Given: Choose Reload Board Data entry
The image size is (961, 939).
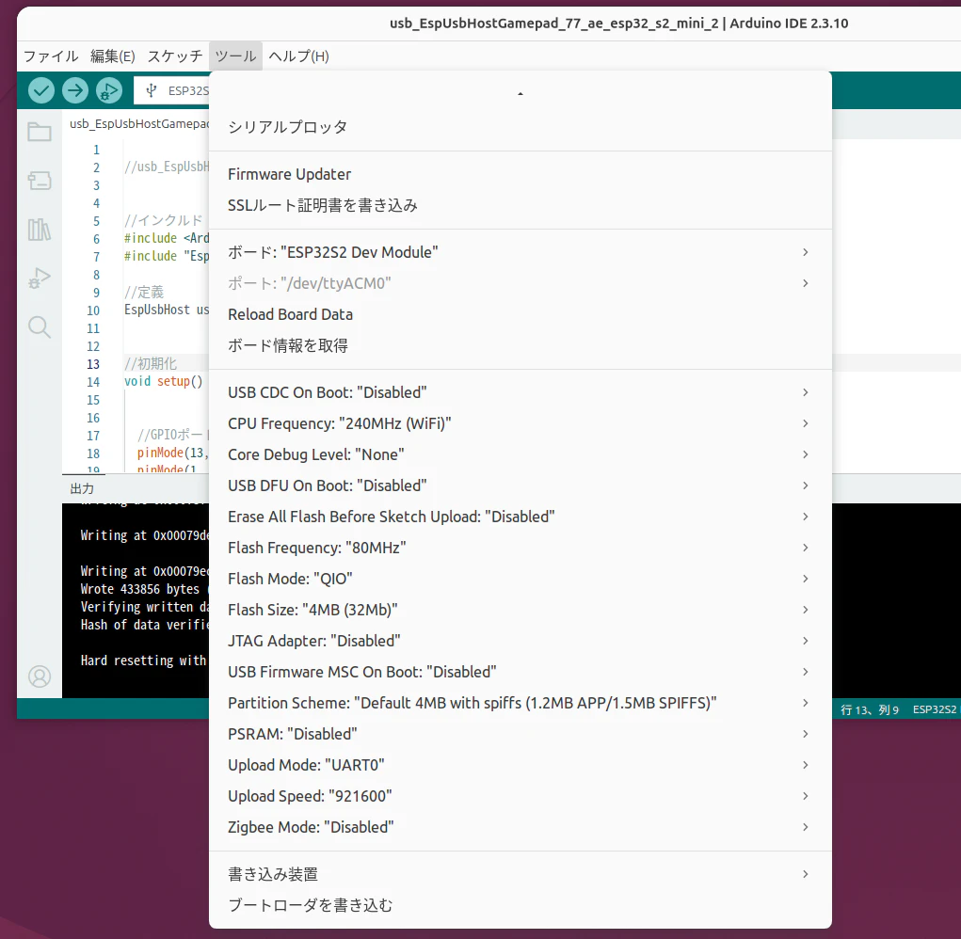Looking at the screenshot, I should tap(520, 314).
